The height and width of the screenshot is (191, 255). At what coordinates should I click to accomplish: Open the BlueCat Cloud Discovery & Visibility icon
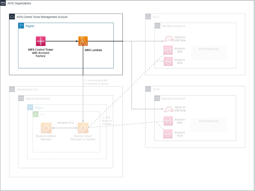(83, 128)
